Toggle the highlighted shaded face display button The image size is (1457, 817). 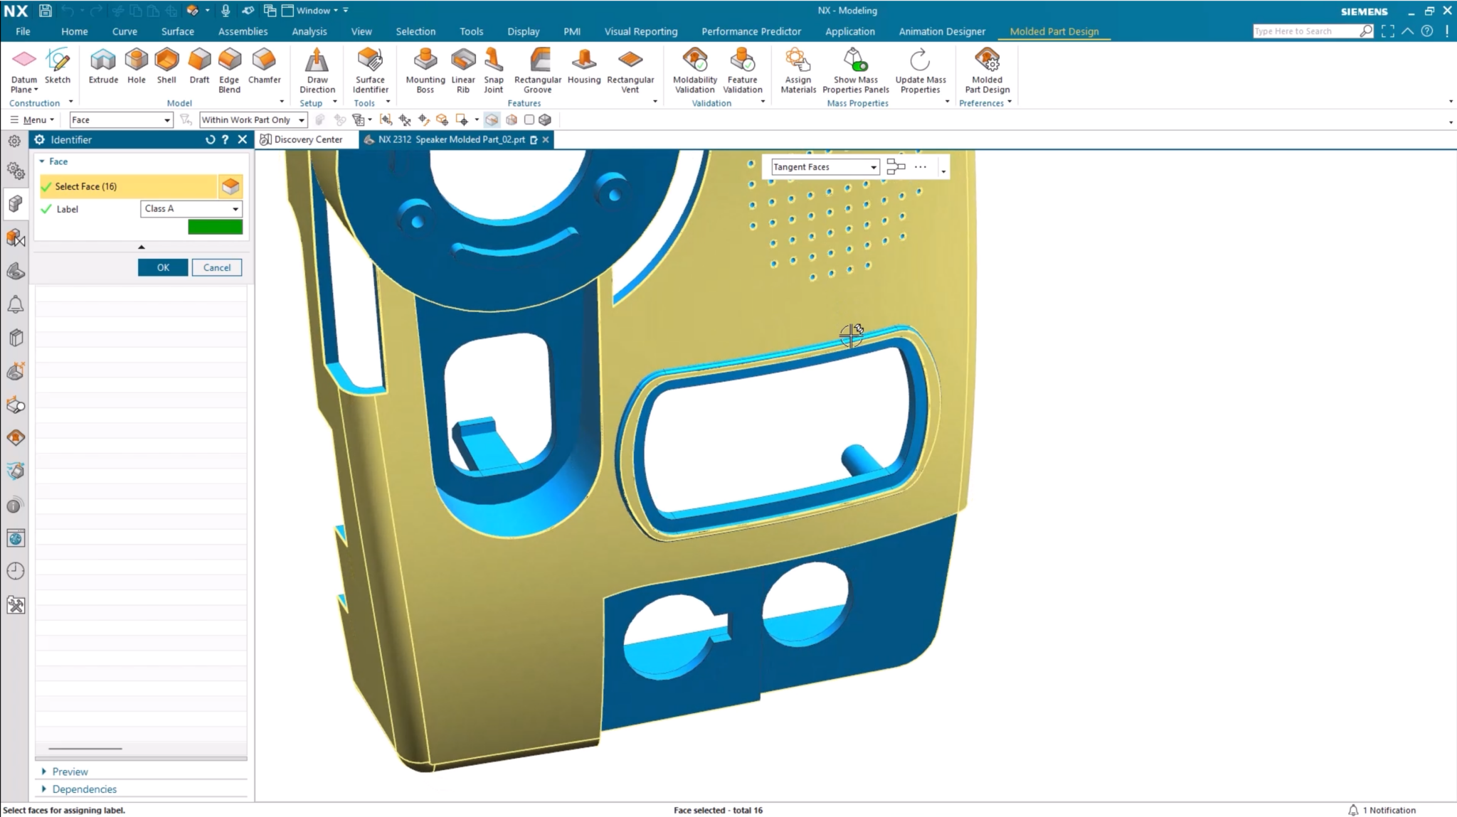point(492,120)
